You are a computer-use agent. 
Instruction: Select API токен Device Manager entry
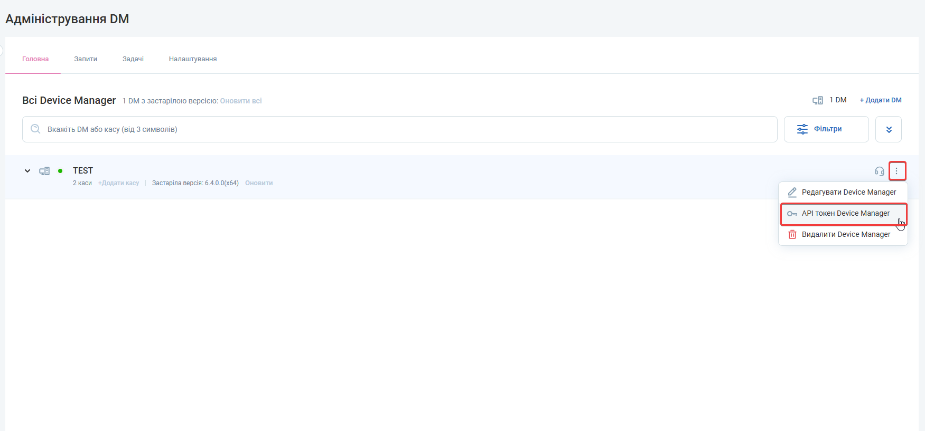pyautogui.click(x=844, y=214)
